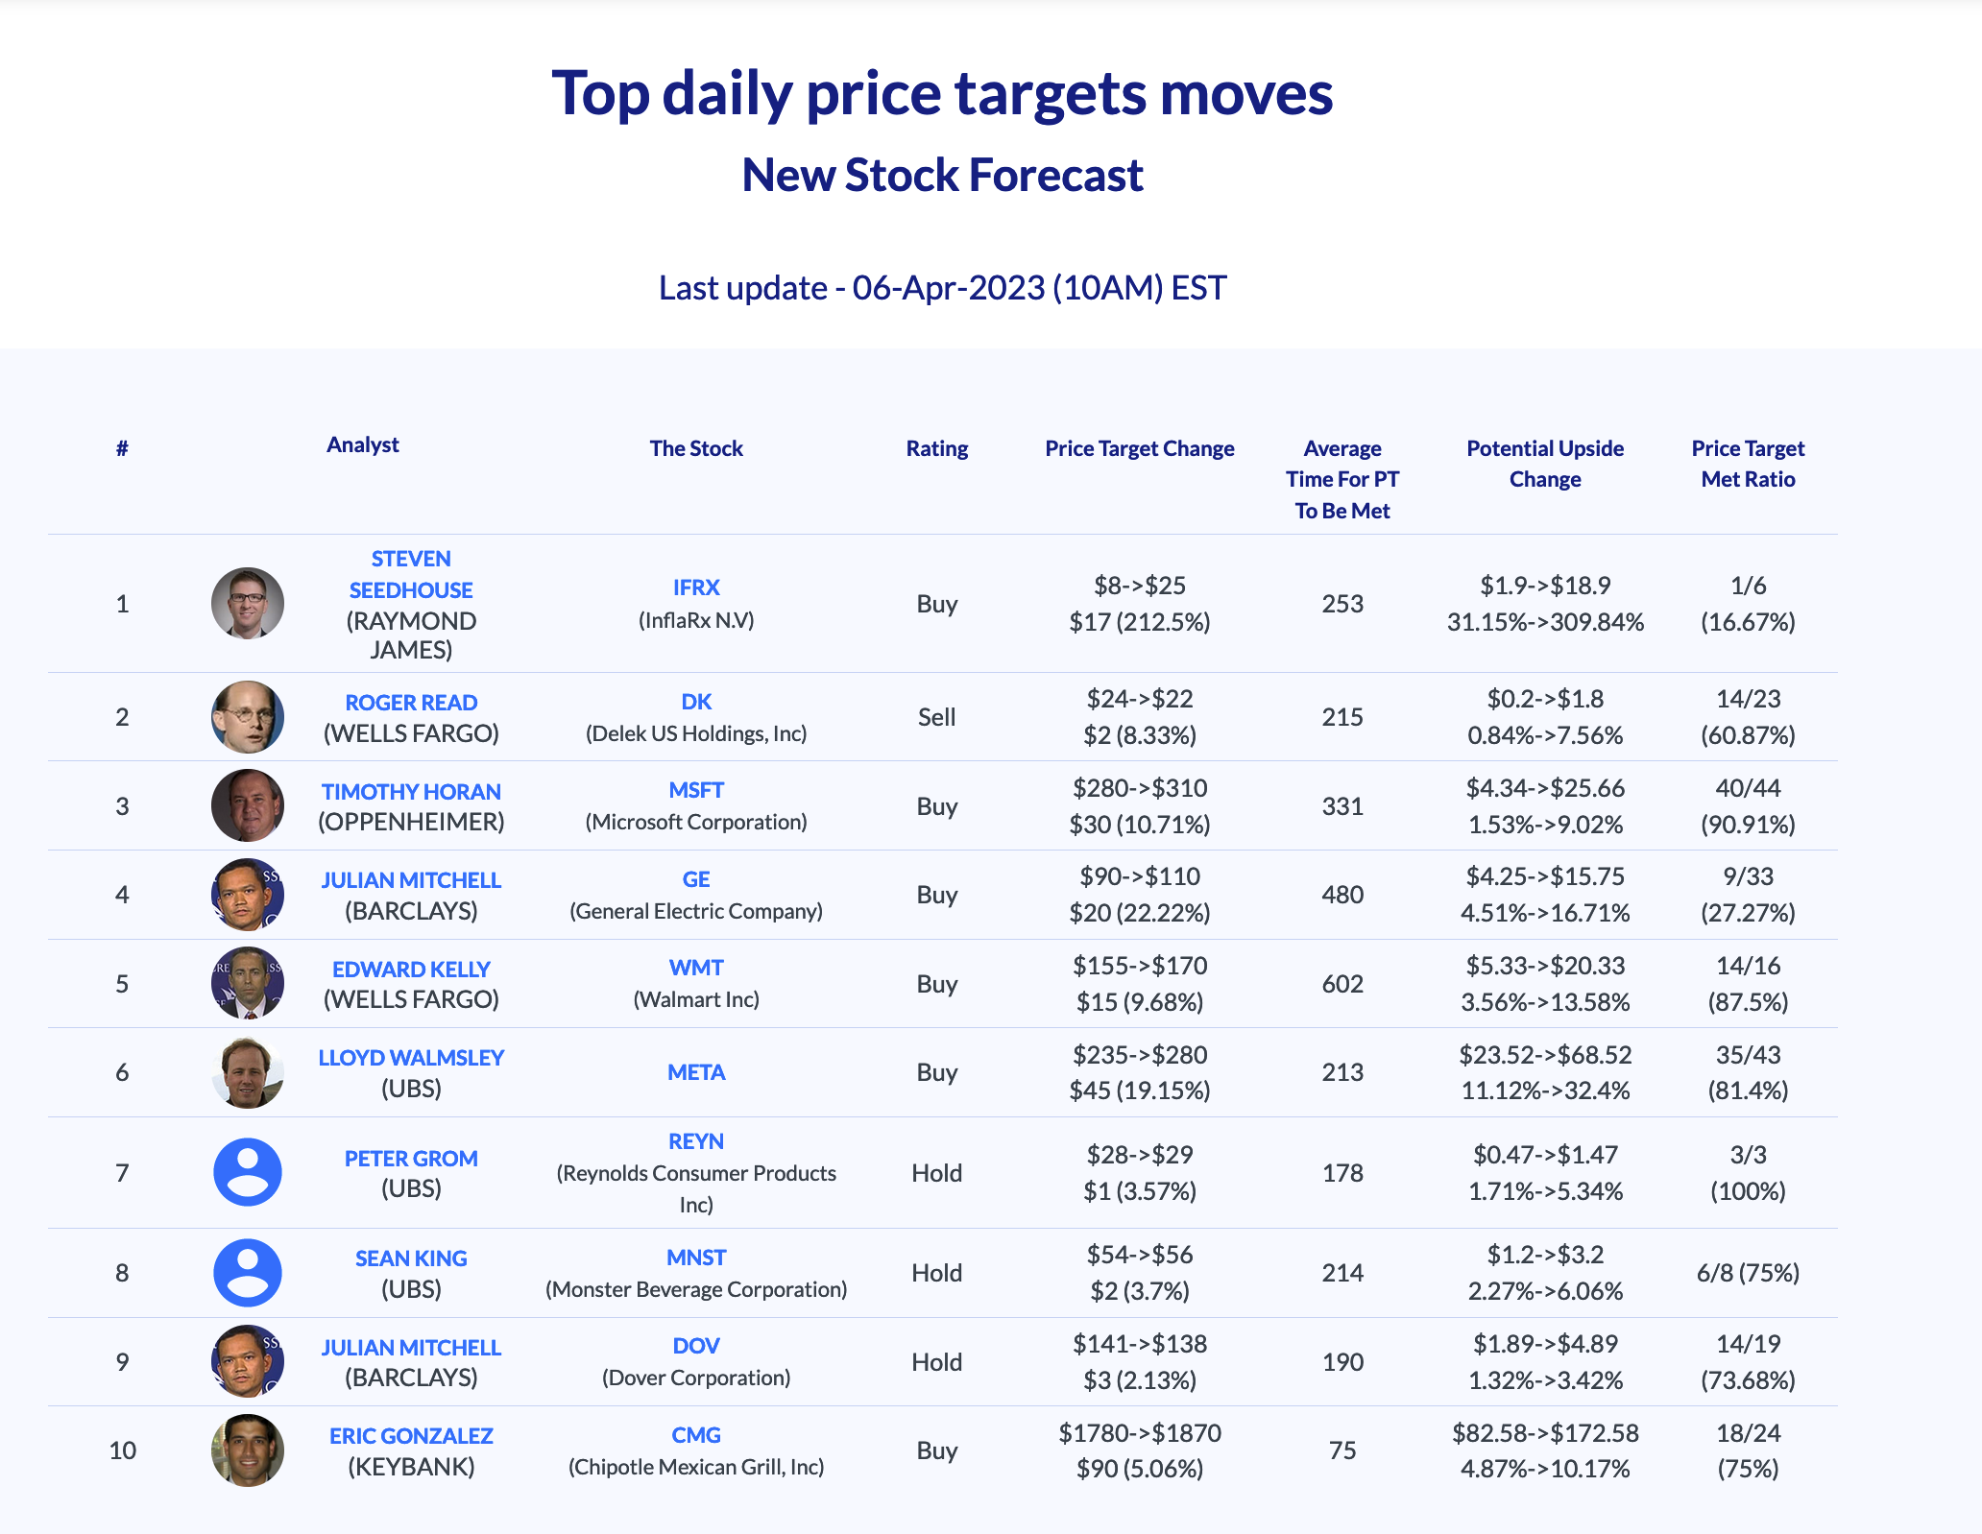This screenshot has width=1982, height=1534.
Task: Click the Analyst column header
Action: (362, 444)
